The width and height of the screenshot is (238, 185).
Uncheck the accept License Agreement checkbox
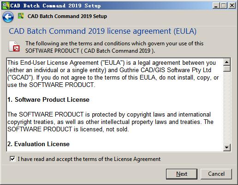coord(12,159)
